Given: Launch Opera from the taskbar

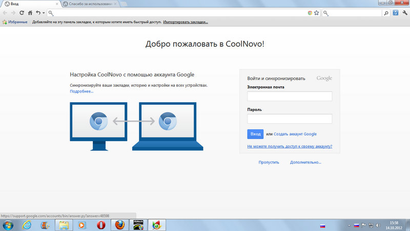Looking at the screenshot, I should 101,225.
